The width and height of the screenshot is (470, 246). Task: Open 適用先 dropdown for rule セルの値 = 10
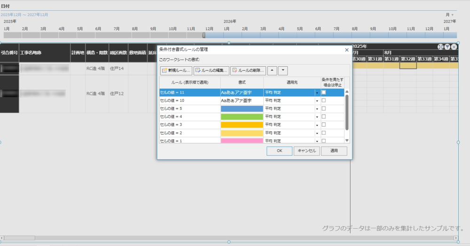click(317, 101)
